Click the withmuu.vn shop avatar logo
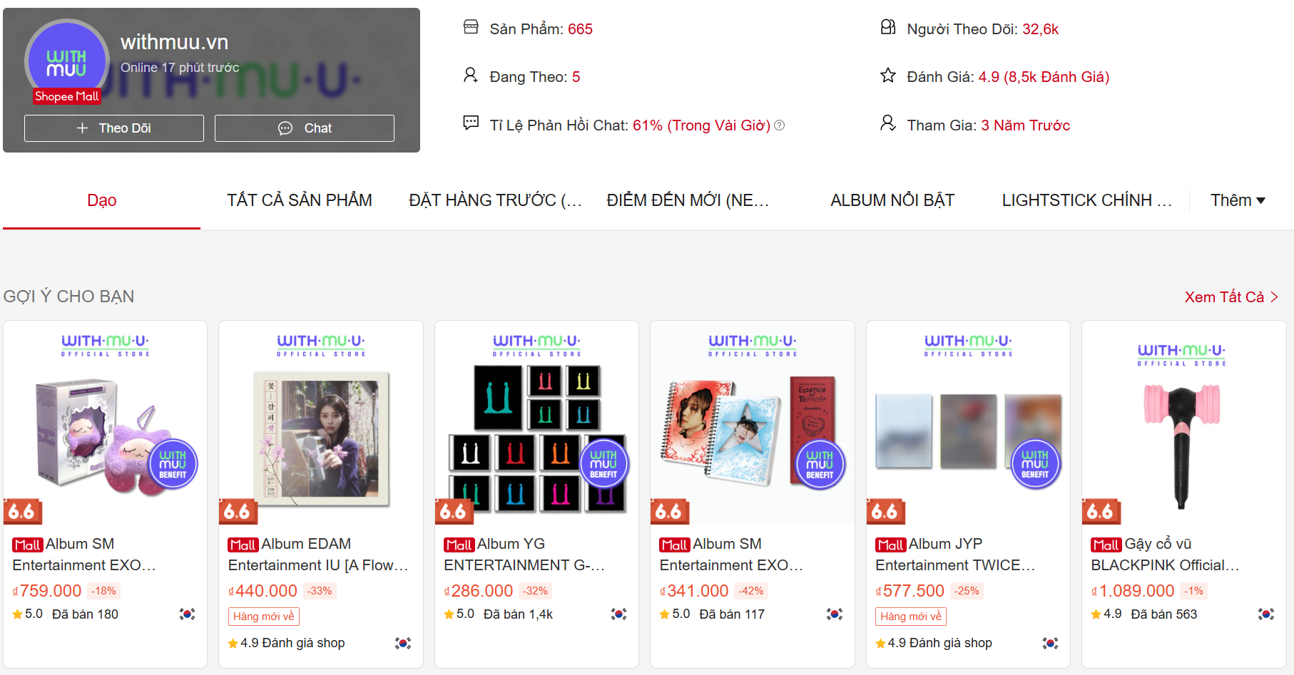 coord(66,61)
